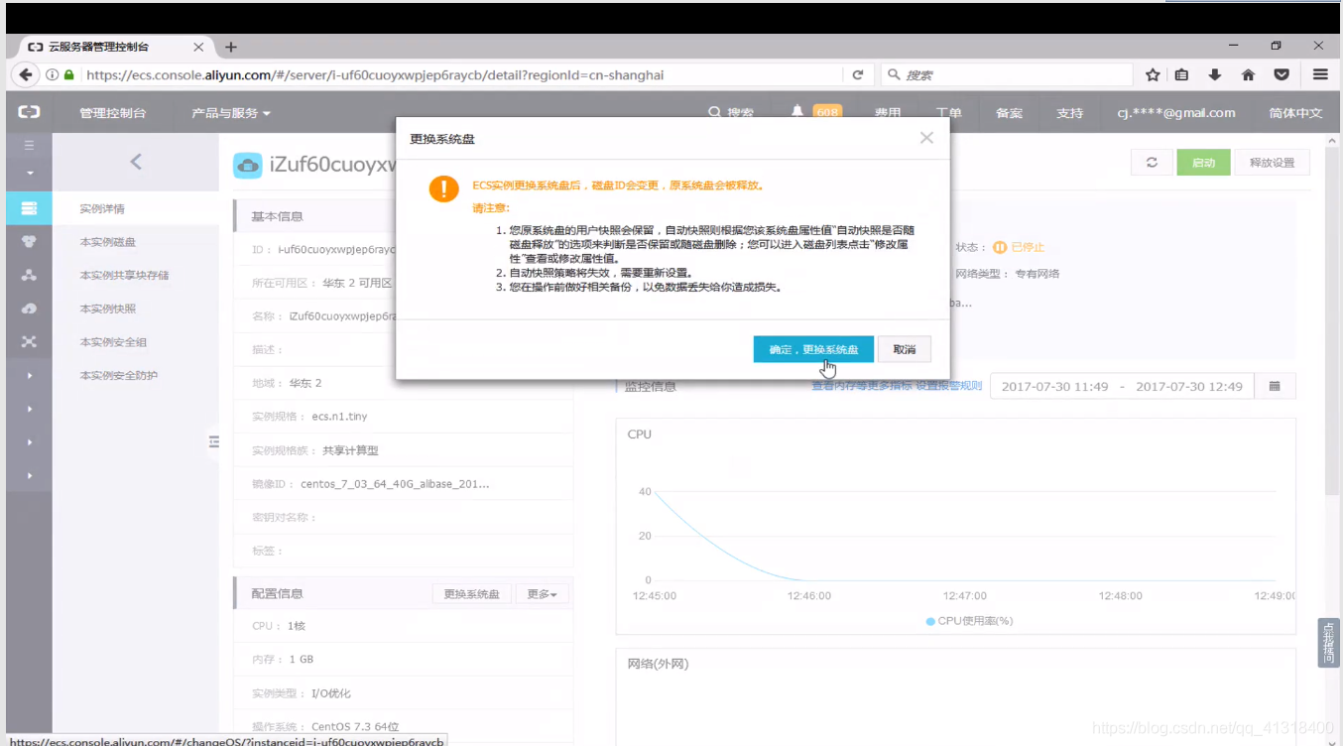Open the 费用 menu
The width and height of the screenshot is (1343, 746).
pyautogui.click(x=888, y=113)
